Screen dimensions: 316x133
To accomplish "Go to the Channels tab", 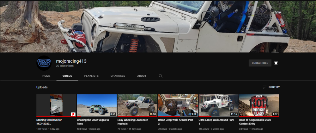I will click(118, 76).
